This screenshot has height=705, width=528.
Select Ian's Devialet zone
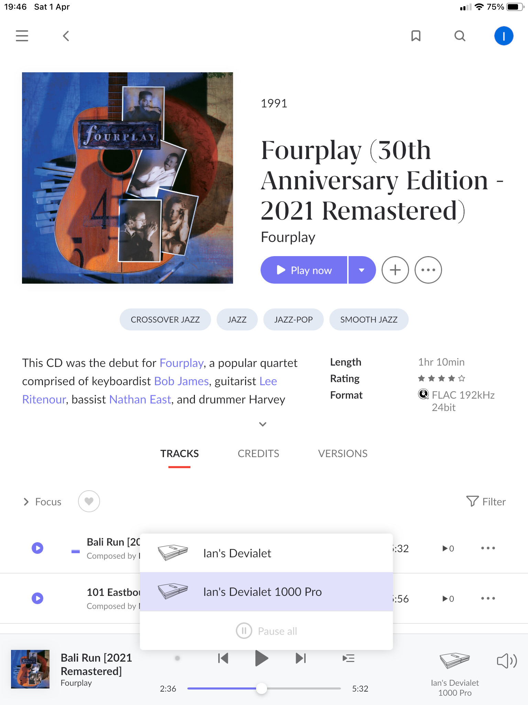266,553
